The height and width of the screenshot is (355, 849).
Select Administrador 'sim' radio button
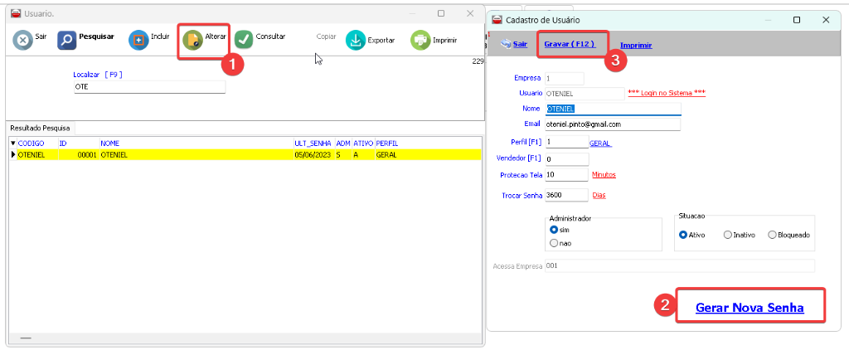click(x=554, y=229)
